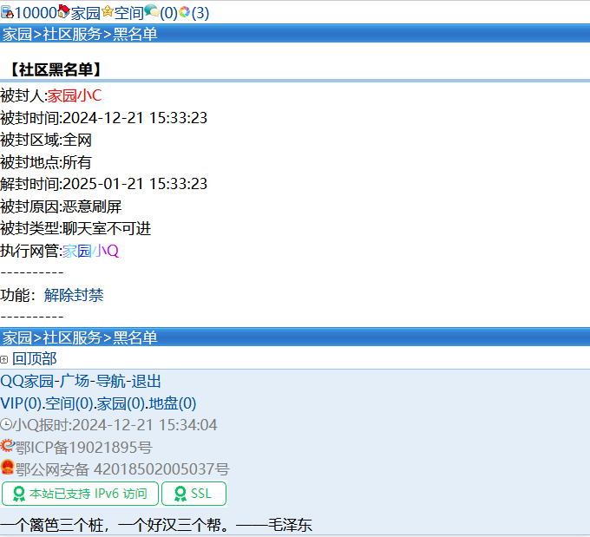This screenshot has width=590, height=537.
Task: Click the colorful ring notification icon
Action: tap(184, 12)
